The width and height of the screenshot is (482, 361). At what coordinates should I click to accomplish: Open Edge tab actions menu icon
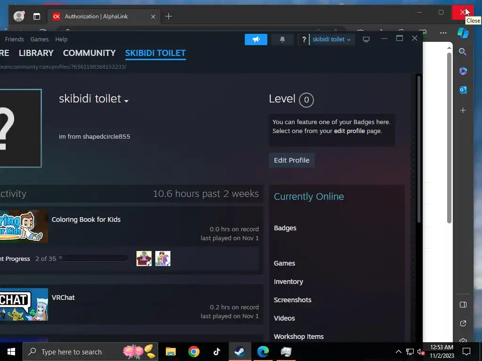tap(37, 16)
